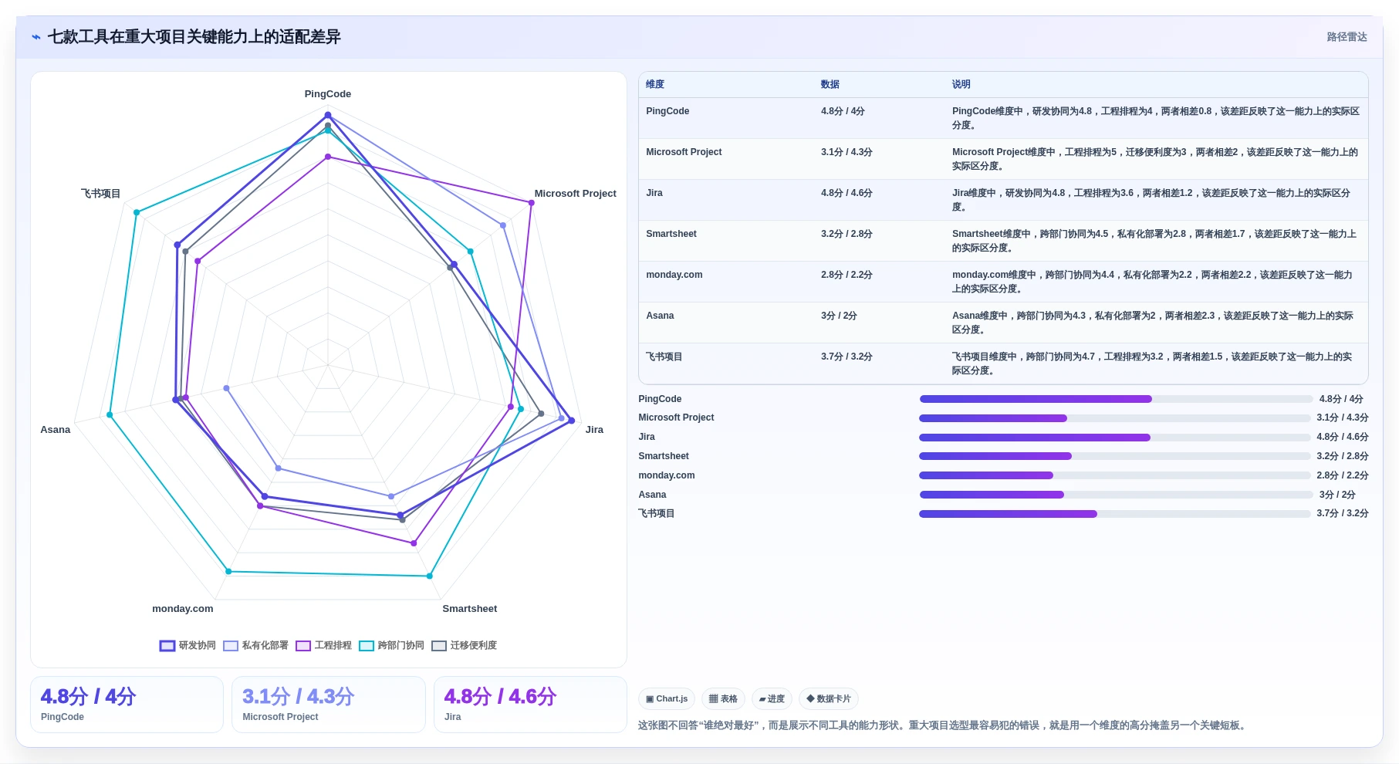Click the 进度 tag chip
The width and height of the screenshot is (1399, 764).
point(772,699)
